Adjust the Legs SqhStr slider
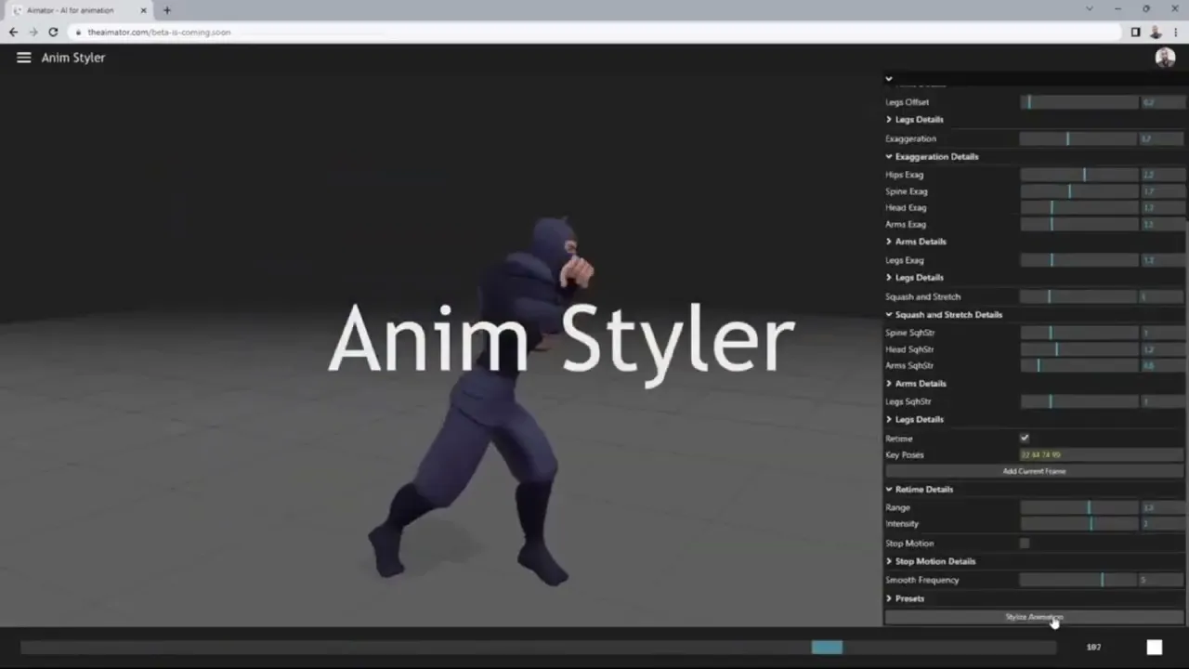The image size is (1189, 669). [1079, 402]
